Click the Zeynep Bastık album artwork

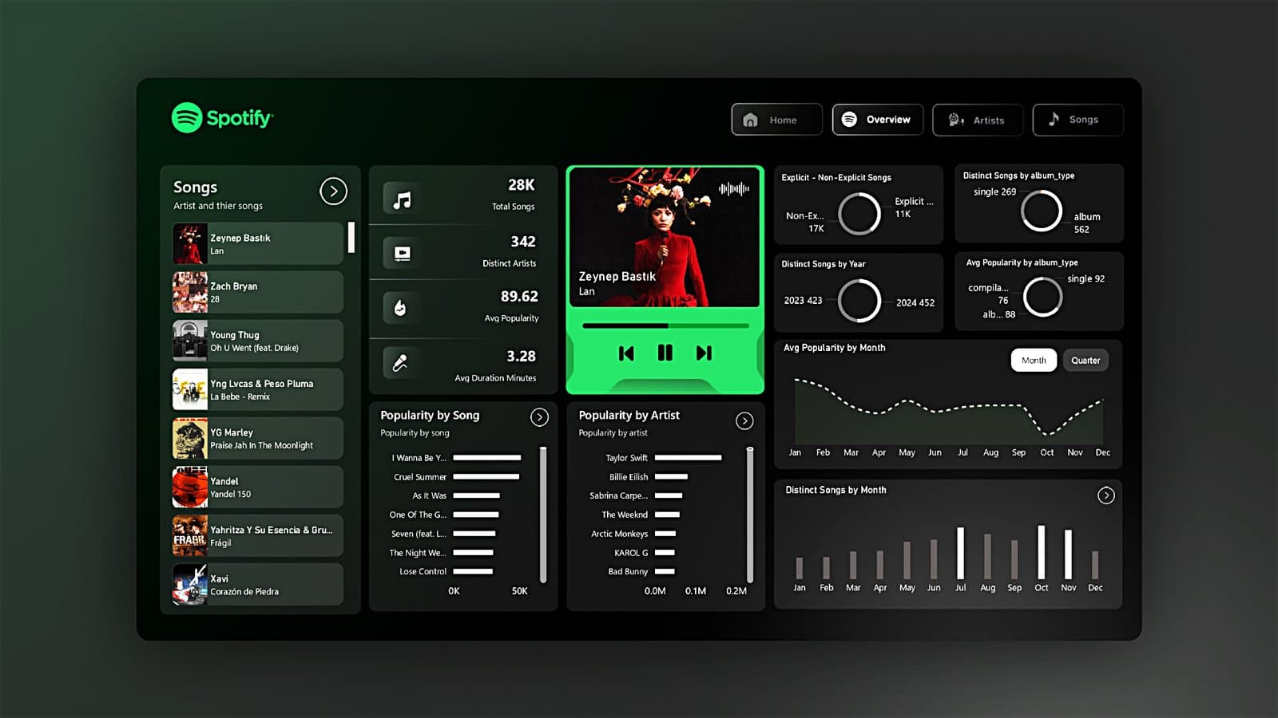[665, 238]
